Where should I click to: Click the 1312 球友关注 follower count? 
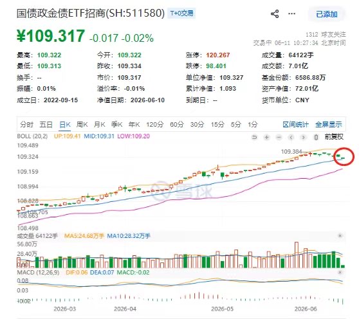point(326,34)
